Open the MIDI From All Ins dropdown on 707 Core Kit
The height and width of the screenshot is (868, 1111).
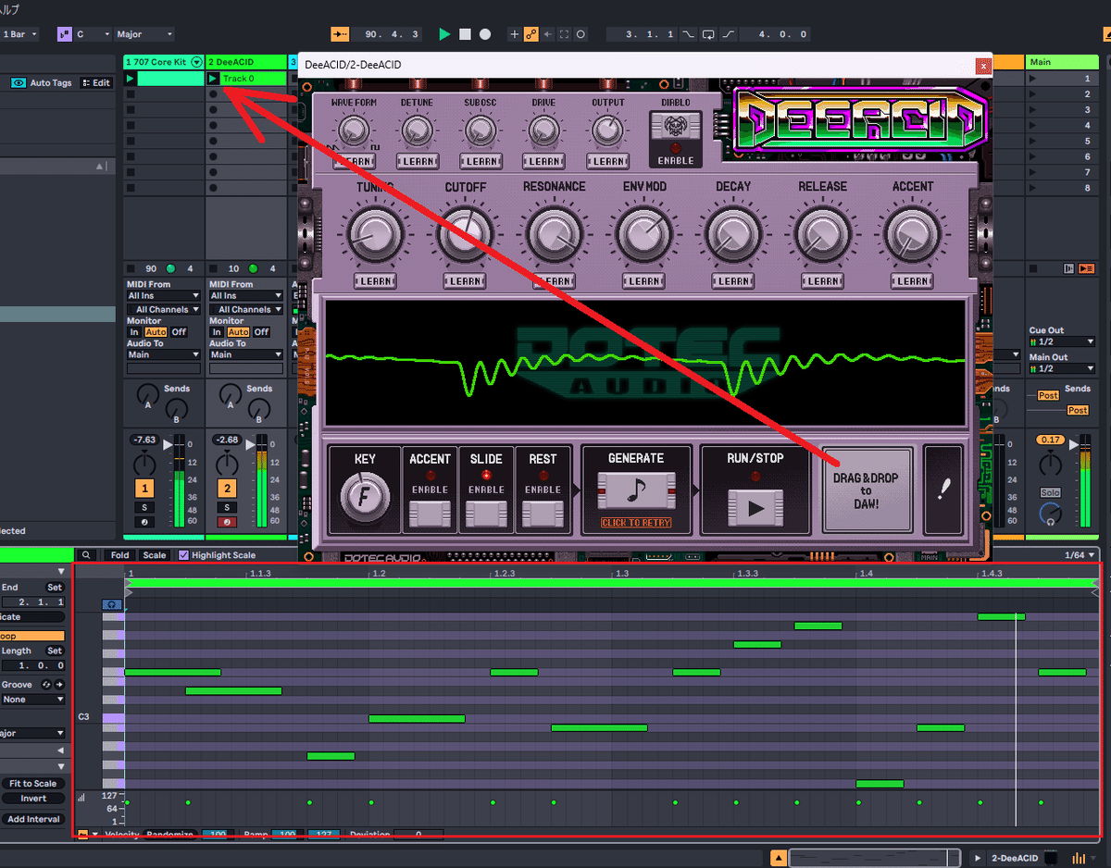point(163,296)
